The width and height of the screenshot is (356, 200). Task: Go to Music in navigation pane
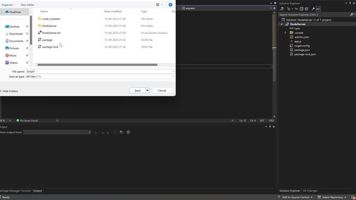(13, 56)
